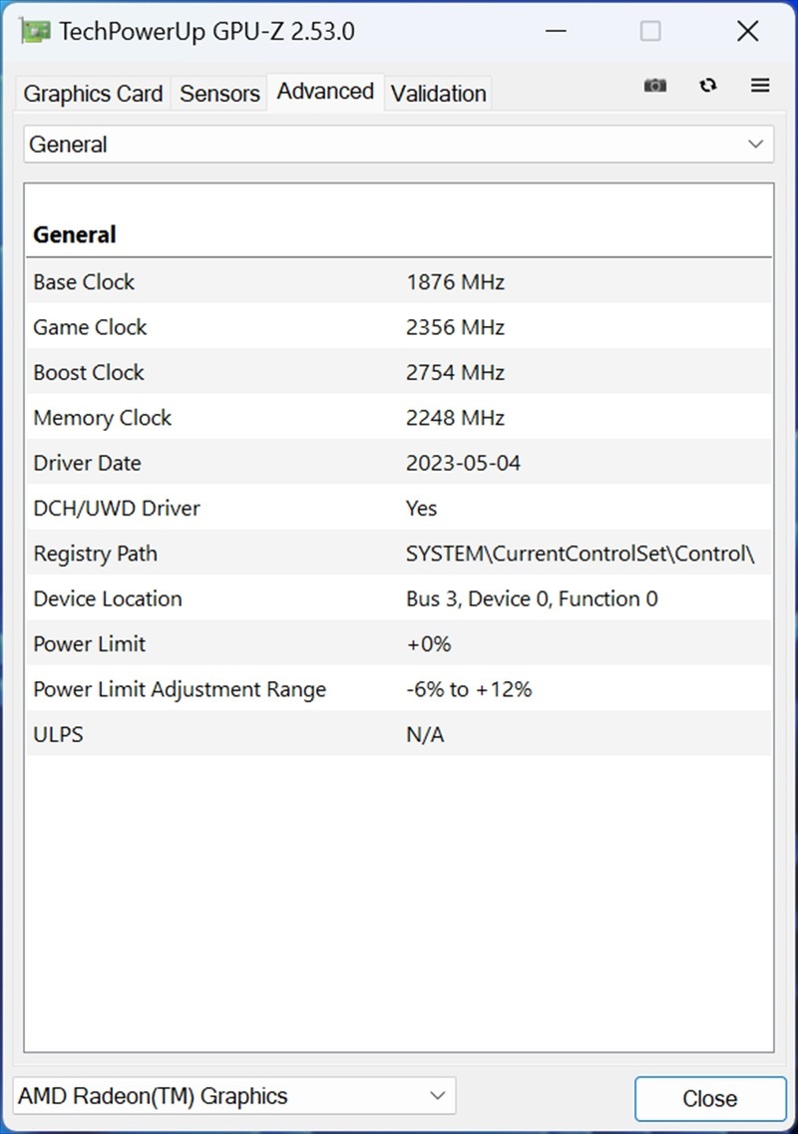Select the Base Clock row
Viewport: 798px width, 1134px height.
pyautogui.click(x=398, y=282)
